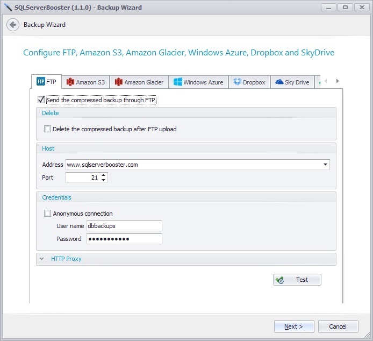Click the Windows Azure logo icon

click(x=178, y=82)
